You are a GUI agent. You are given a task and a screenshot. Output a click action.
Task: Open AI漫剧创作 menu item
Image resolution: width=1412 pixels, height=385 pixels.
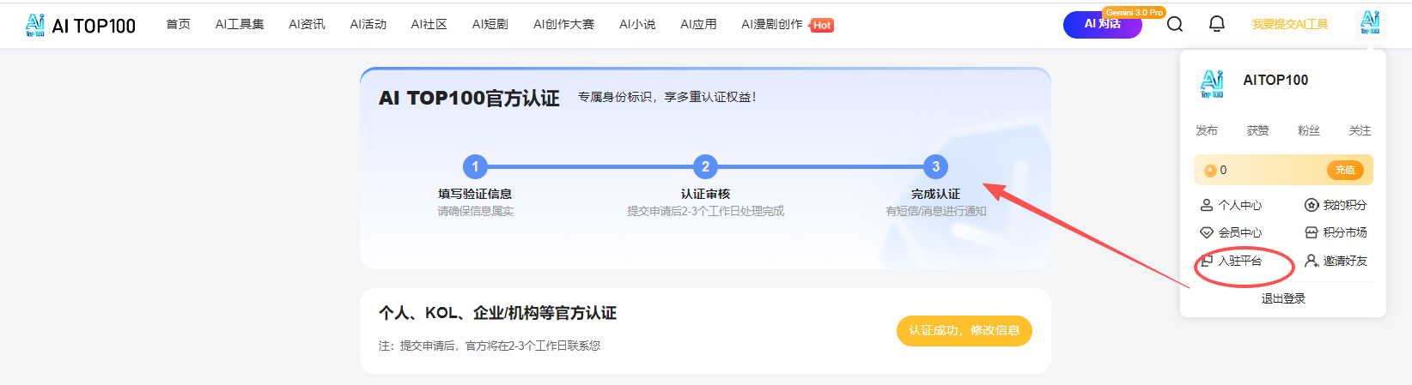772,24
